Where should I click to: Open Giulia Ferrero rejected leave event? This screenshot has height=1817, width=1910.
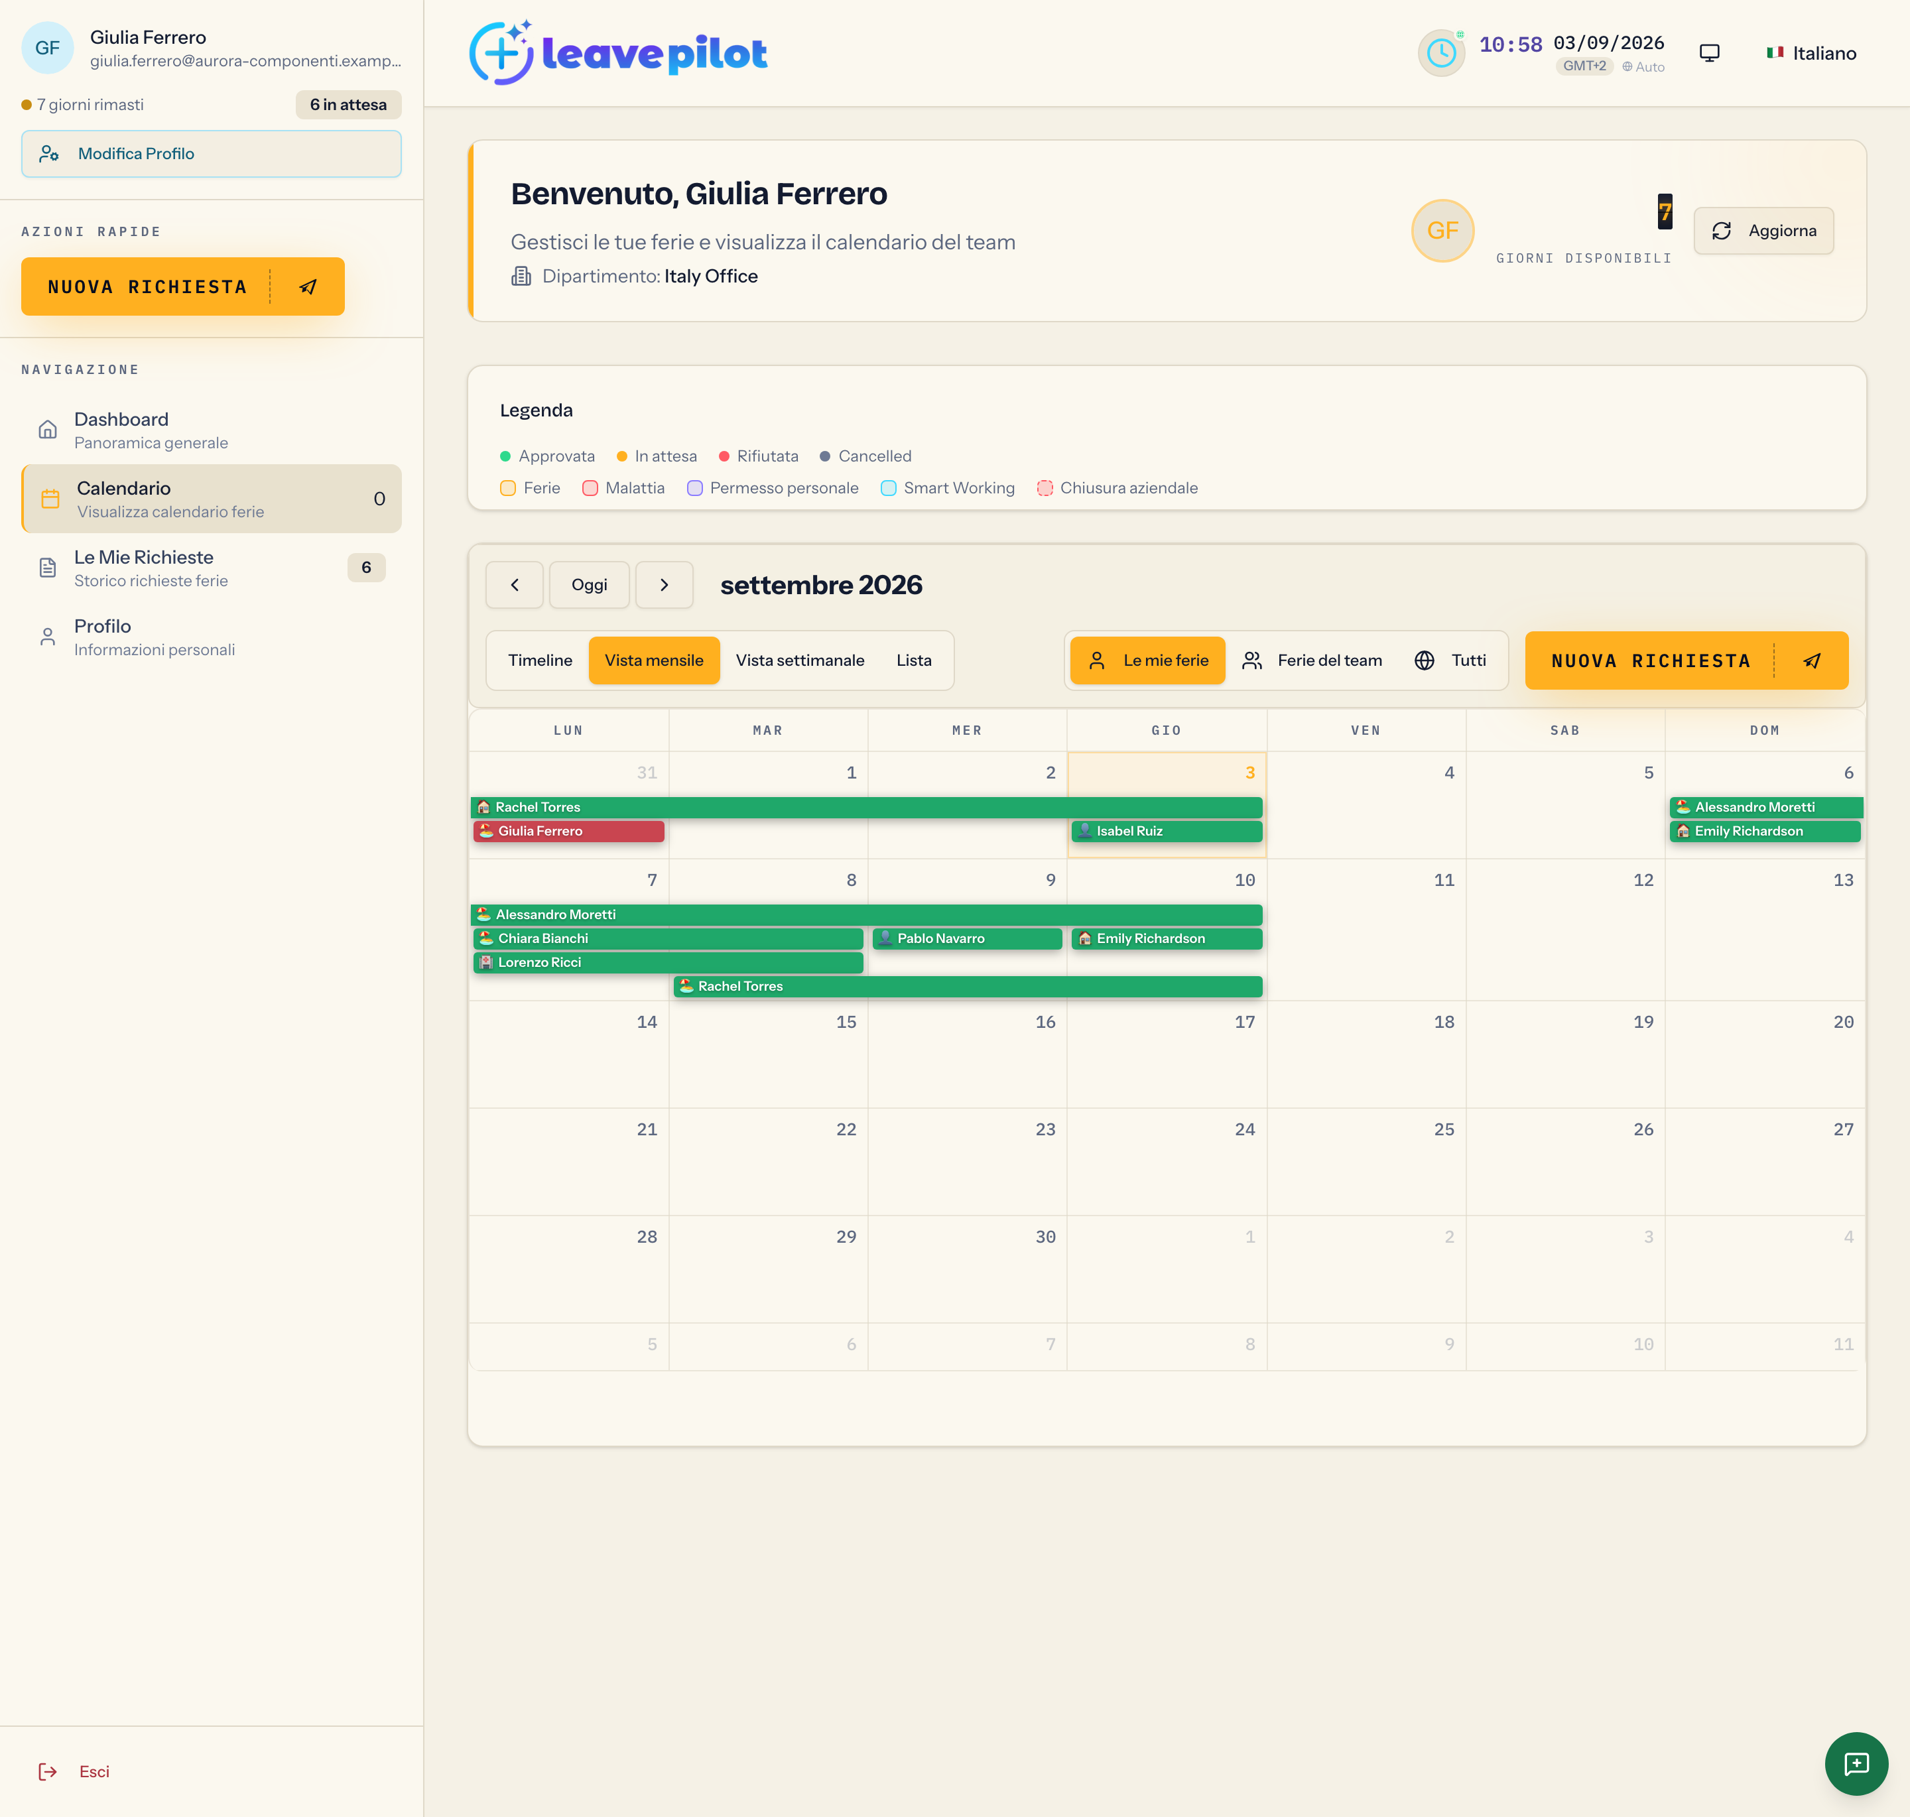(568, 831)
